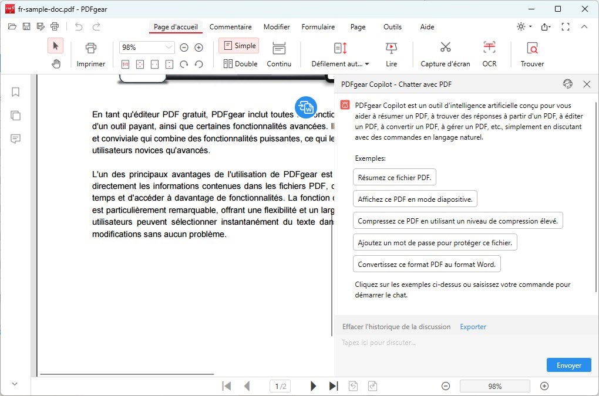
Task: Open the Page tab
Action: click(358, 27)
